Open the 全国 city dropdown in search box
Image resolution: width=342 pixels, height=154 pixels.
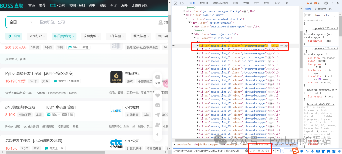(21, 22)
